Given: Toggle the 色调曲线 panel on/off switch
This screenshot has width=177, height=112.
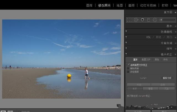Looking at the screenshot, I should [x=126, y=32].
